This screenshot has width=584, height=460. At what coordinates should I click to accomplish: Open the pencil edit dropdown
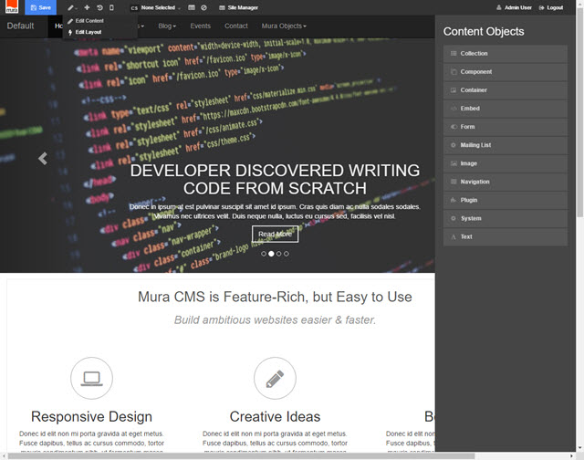[x=72, y=7]
